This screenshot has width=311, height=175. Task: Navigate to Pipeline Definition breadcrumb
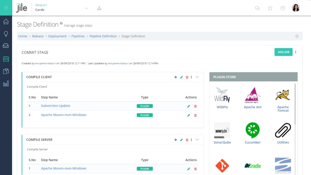pos(103,36)
